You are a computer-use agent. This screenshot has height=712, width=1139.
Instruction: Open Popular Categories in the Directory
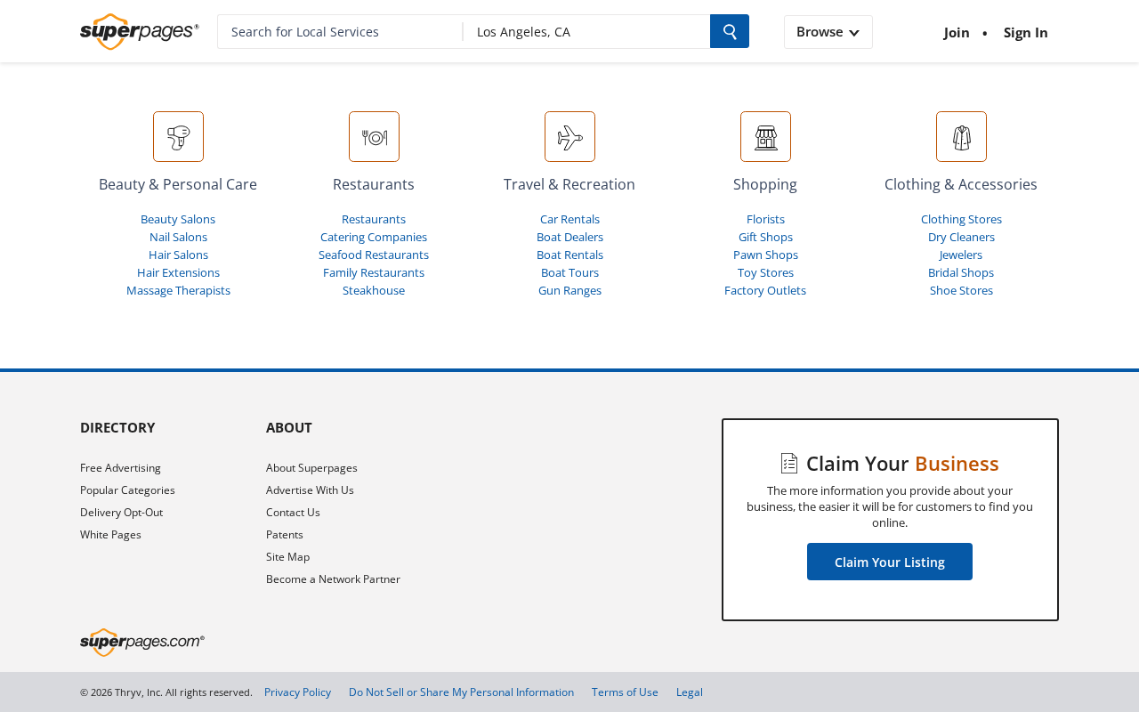127,489
